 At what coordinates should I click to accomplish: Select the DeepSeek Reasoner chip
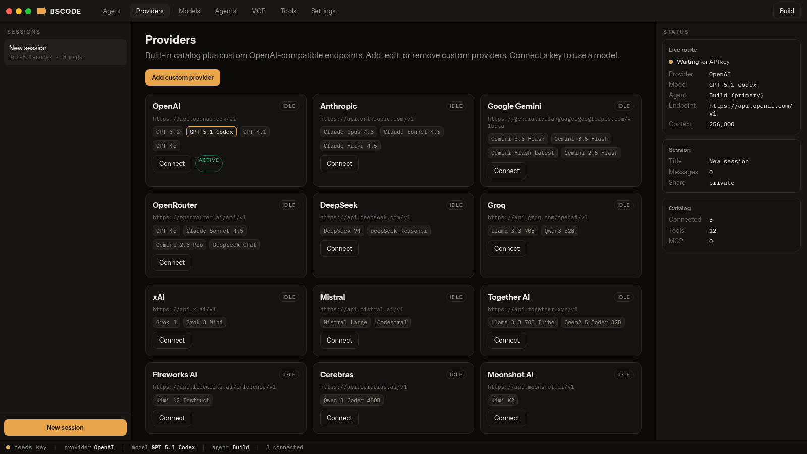pyautogui.click(x=399, y=231)
